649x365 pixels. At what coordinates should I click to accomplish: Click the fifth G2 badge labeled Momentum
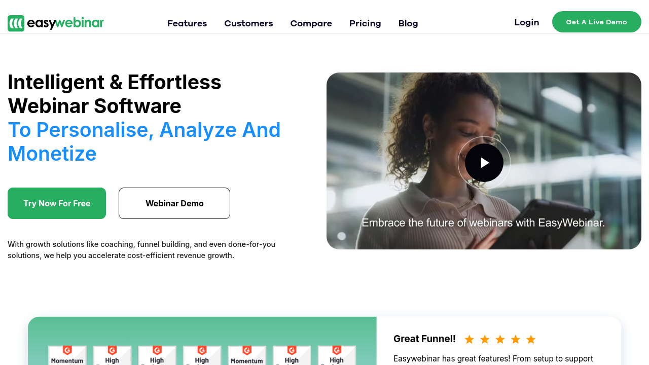(x=247, y=355)
